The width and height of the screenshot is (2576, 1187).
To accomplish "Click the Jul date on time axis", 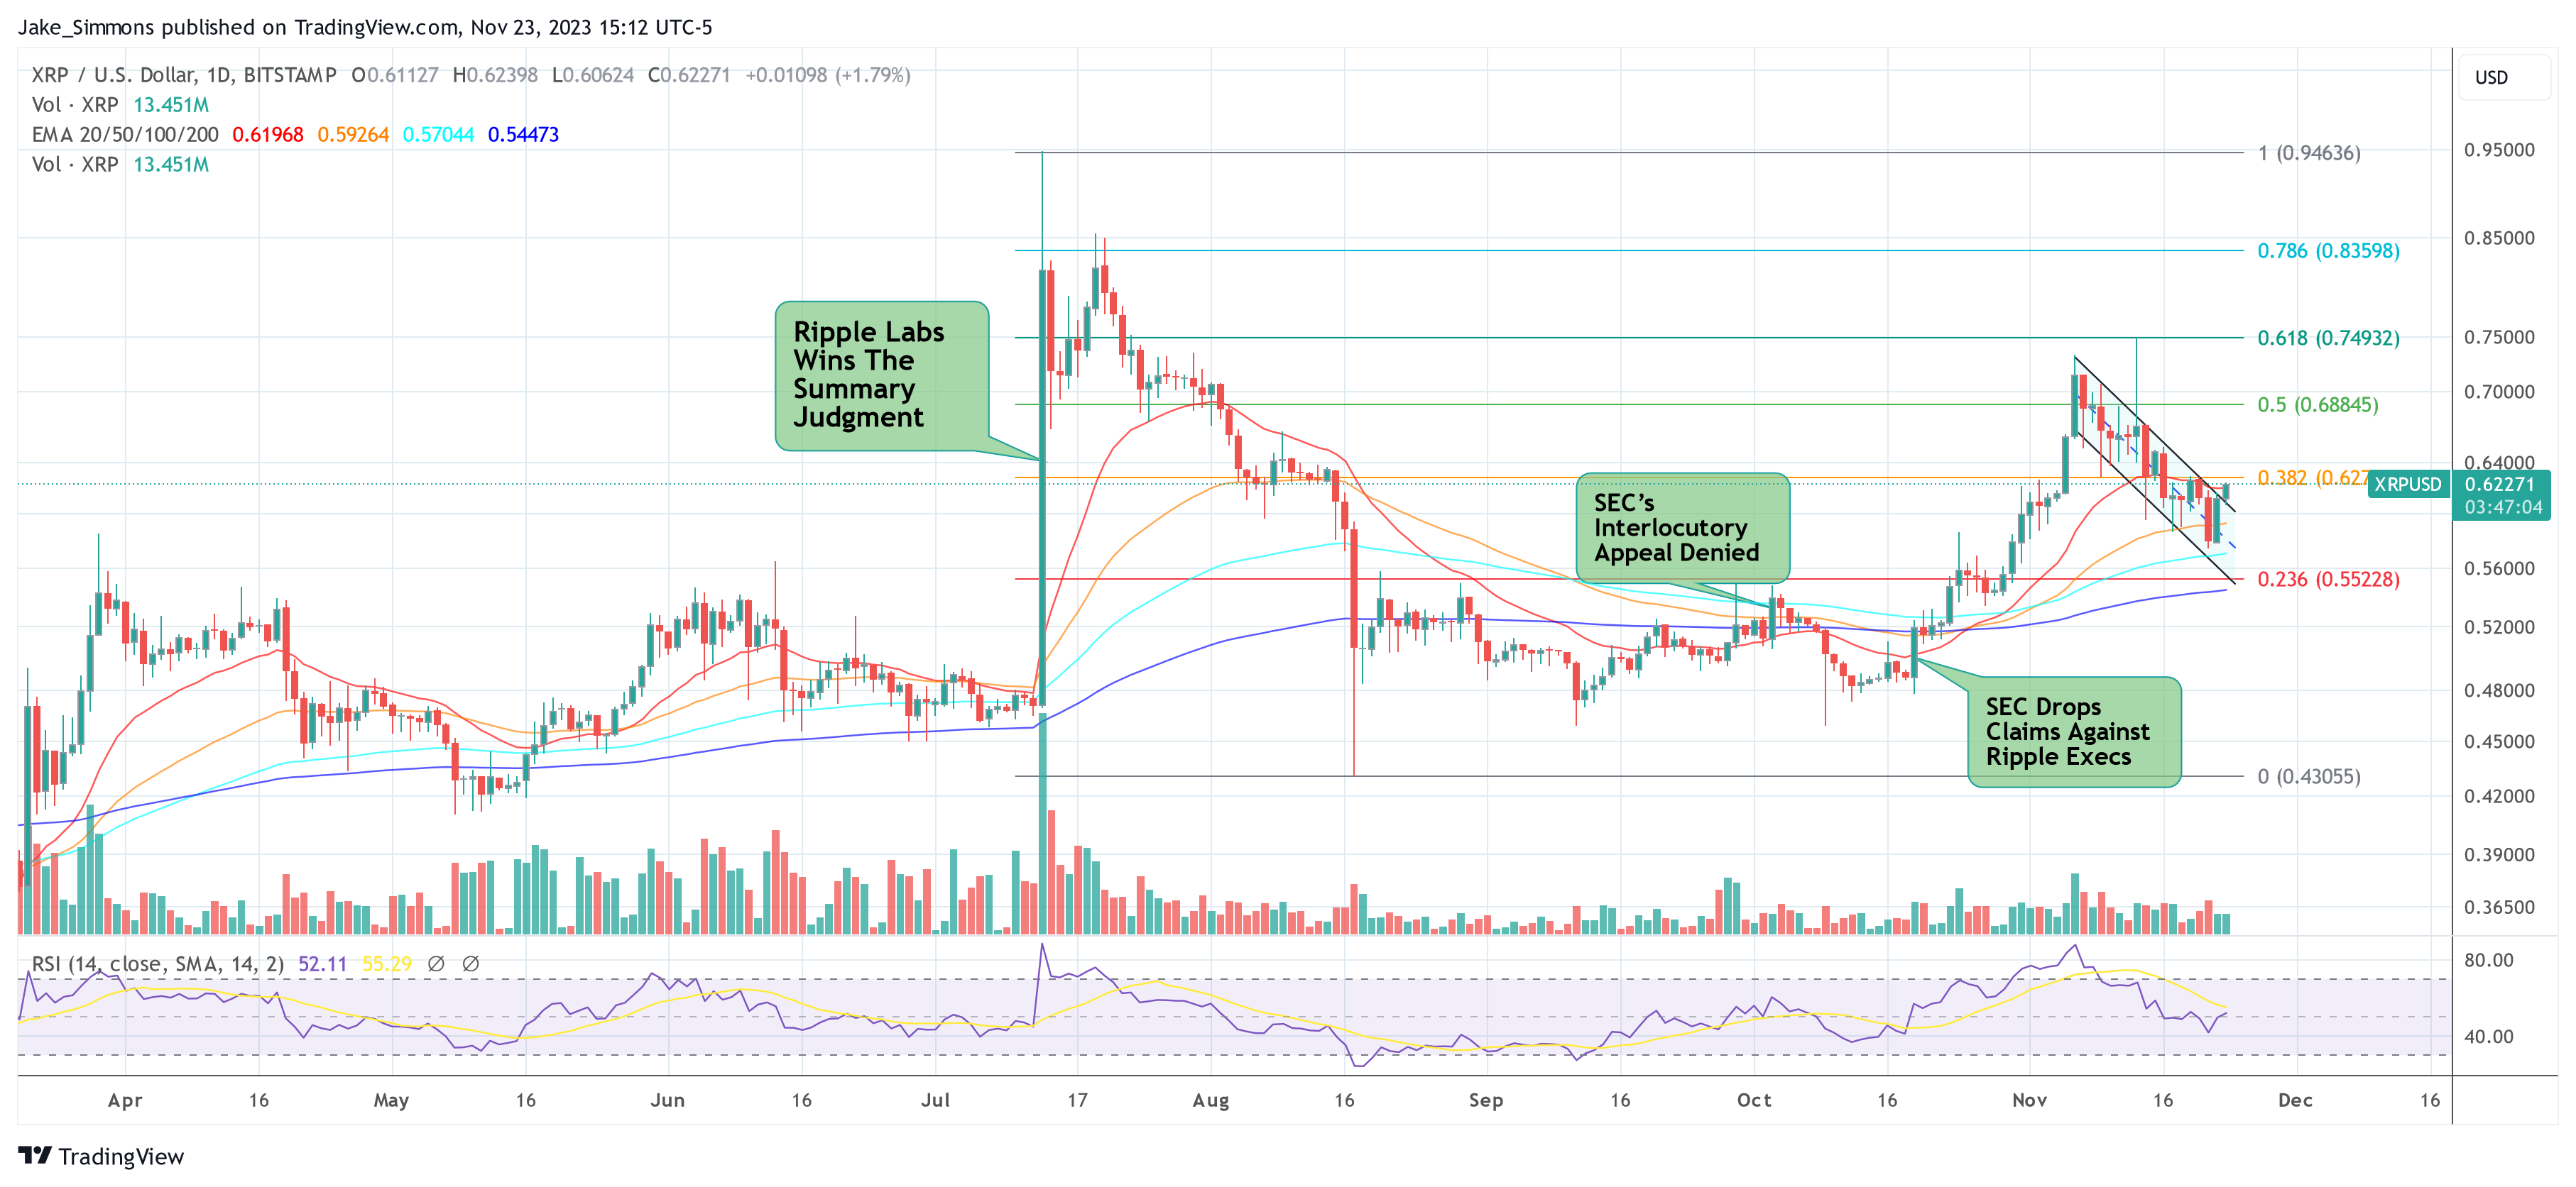I will point(935,1100).
